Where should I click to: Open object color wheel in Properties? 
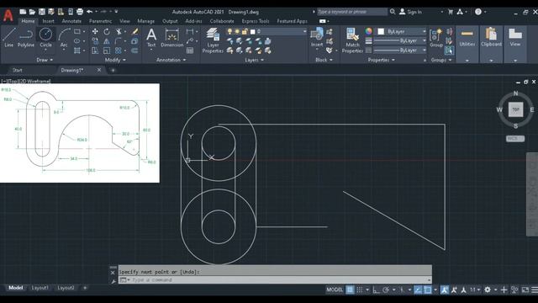click(x=368, y=32)
